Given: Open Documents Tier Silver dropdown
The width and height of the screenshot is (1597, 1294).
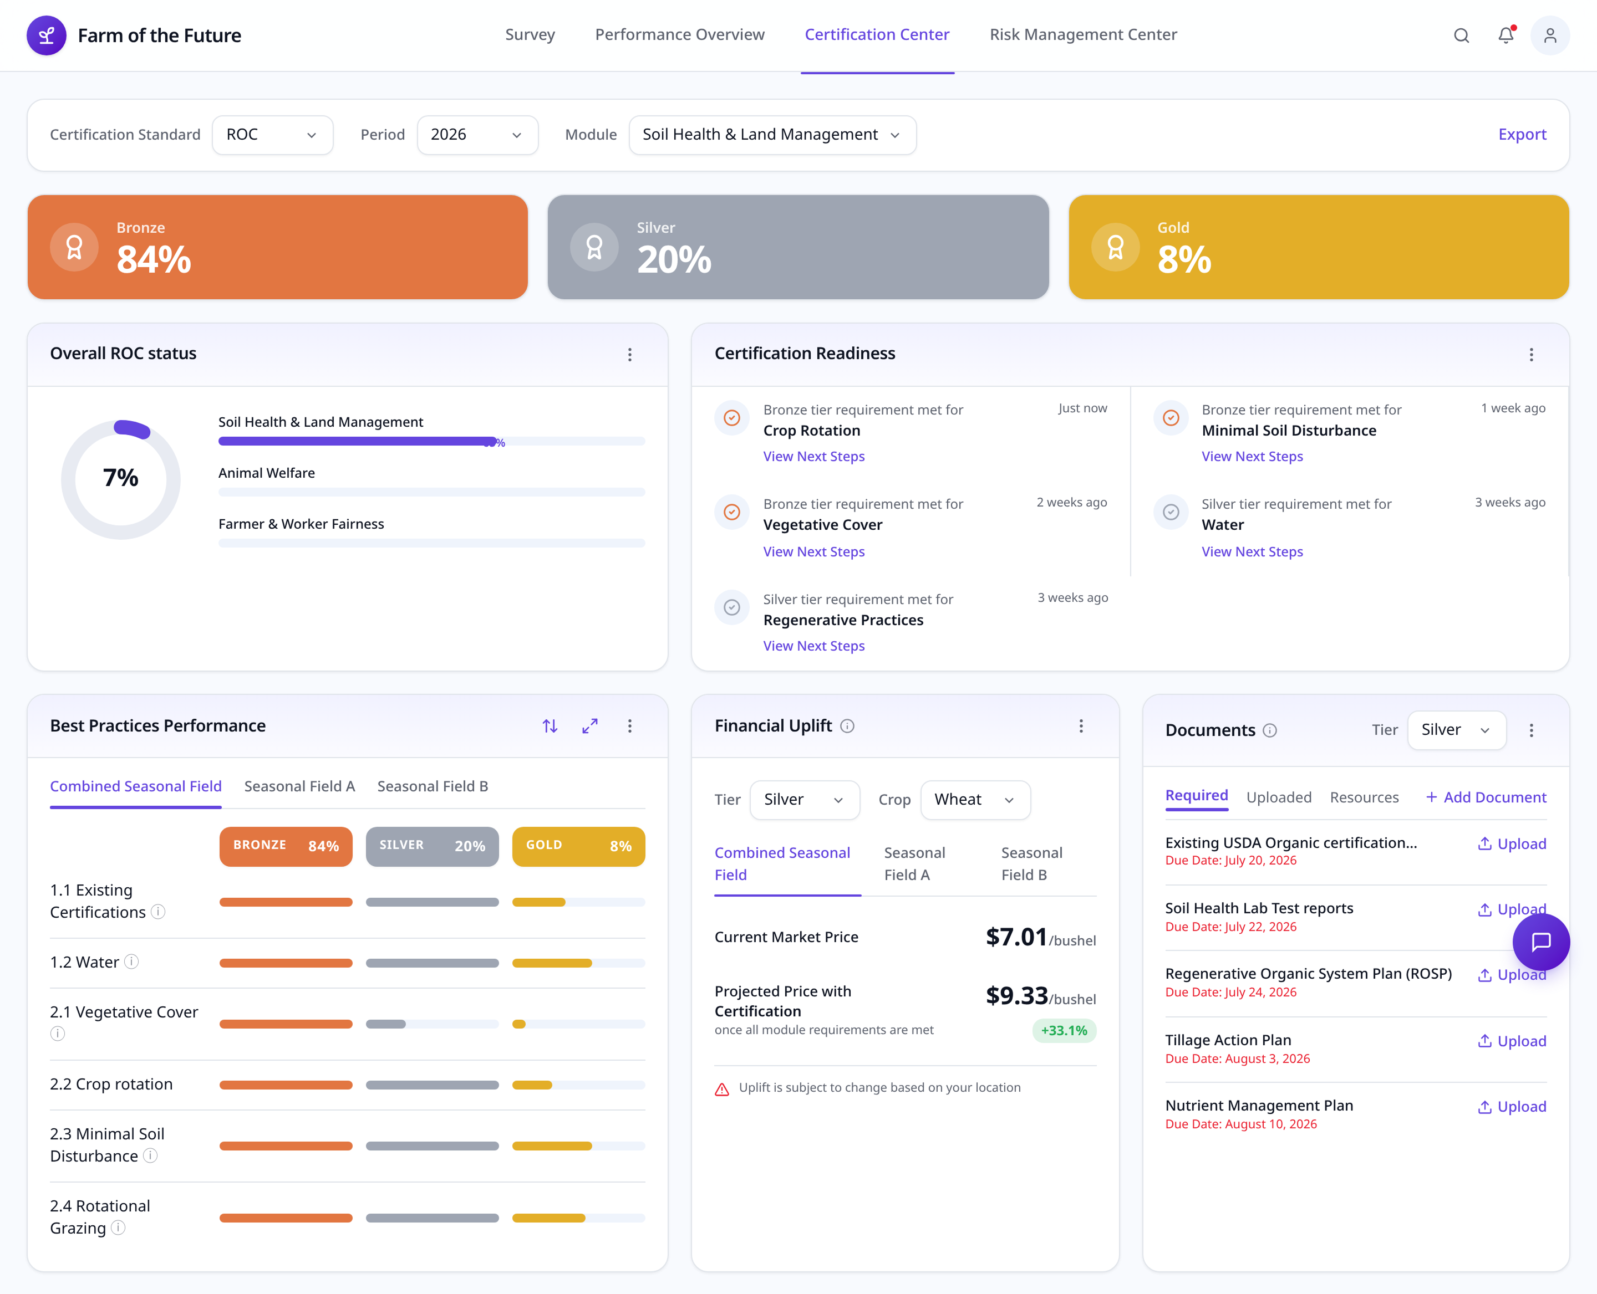Looking at the screenshot, I should point(1456,730).
